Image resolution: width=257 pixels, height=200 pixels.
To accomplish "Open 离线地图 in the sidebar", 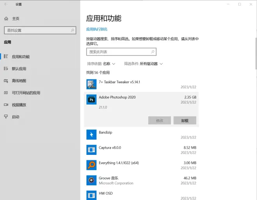I will click(x=19, y=81).
